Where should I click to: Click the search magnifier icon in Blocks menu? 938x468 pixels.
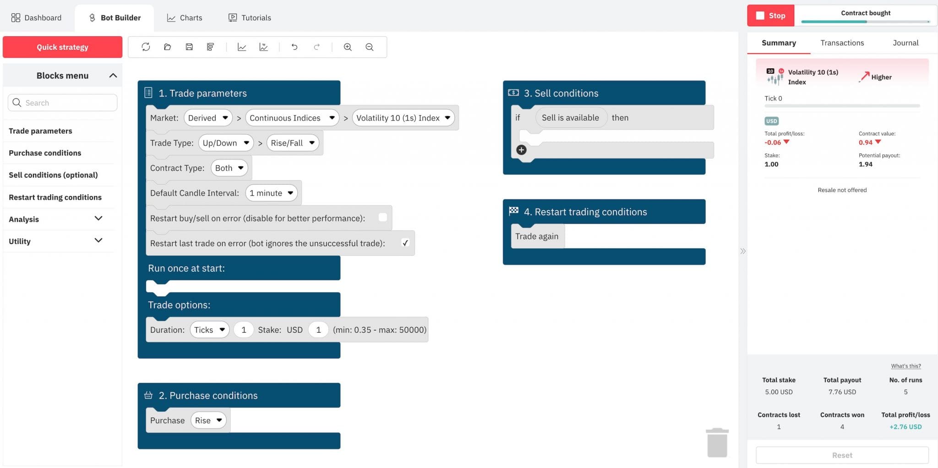17,103
